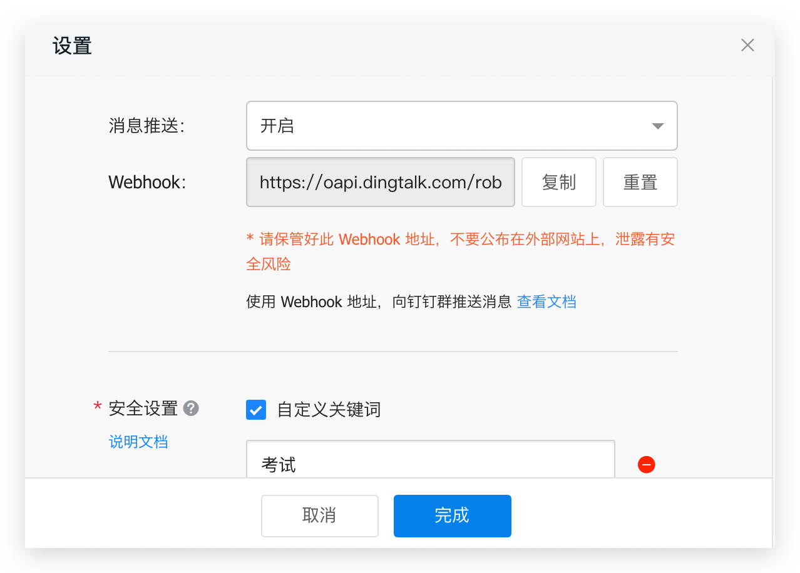Open the 开启 selection box

pos(462,126)
